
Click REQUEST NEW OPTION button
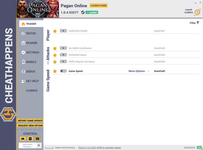(30, 126)
